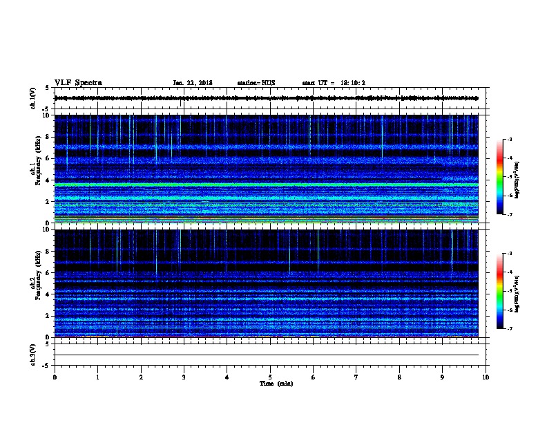
Task: Click the "10" kHz tick of ch.1 spectrogram
Action: [46, 115]
